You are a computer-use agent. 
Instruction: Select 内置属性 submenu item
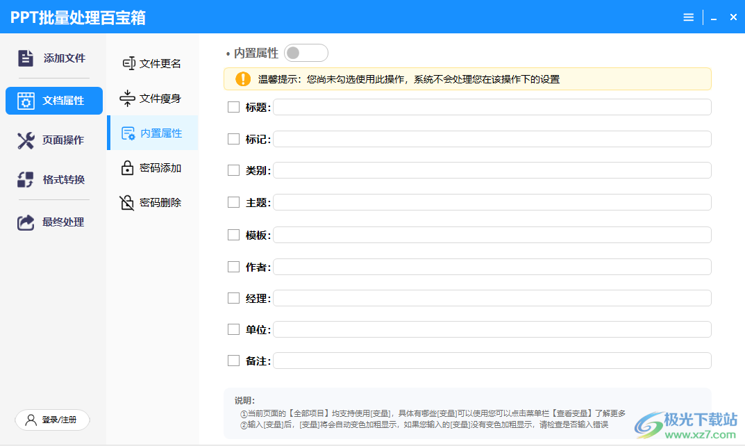153,133
